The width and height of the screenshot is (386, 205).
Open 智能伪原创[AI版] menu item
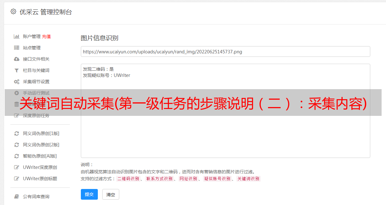[40, 156]
